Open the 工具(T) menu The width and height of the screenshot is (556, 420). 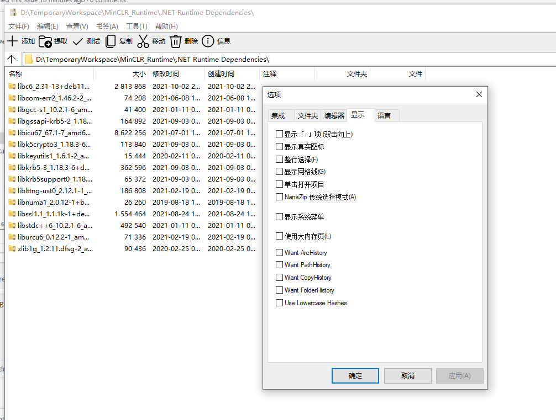(x=137, y=26)
